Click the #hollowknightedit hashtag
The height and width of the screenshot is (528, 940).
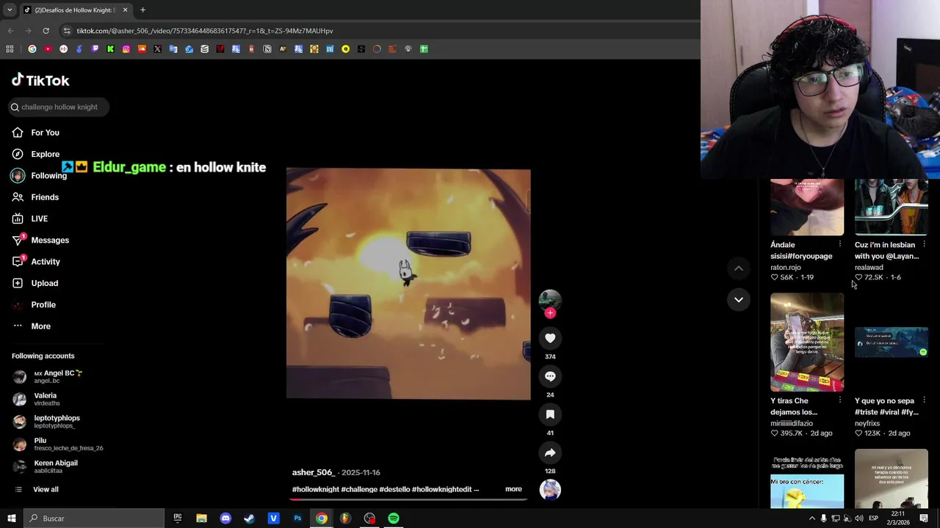(x=441, y=489)
